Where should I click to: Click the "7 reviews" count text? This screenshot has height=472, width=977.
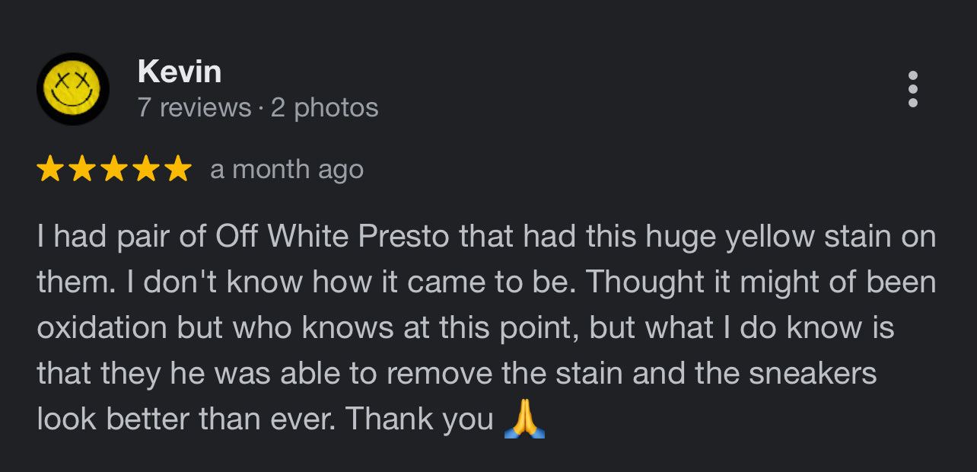(194, 107)
